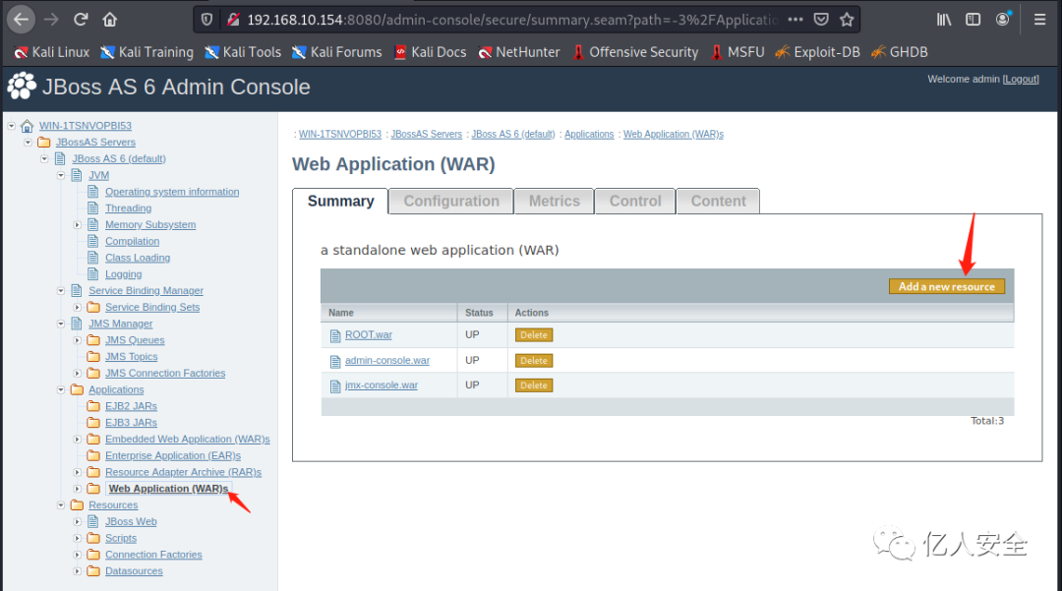The height and width of the screenshot is (591, 1062).
Task: Click the document icon beside Logging
Action: pyautogui.click(x=93, y=273)
